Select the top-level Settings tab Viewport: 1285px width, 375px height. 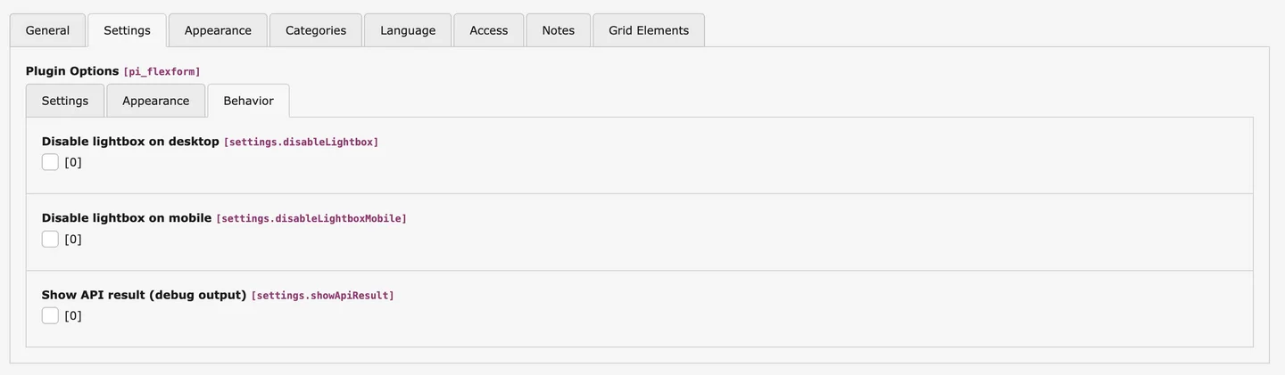click(127, 30)
